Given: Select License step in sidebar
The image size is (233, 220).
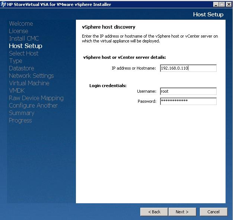Looking at the screenshot, I should (19, 31).
